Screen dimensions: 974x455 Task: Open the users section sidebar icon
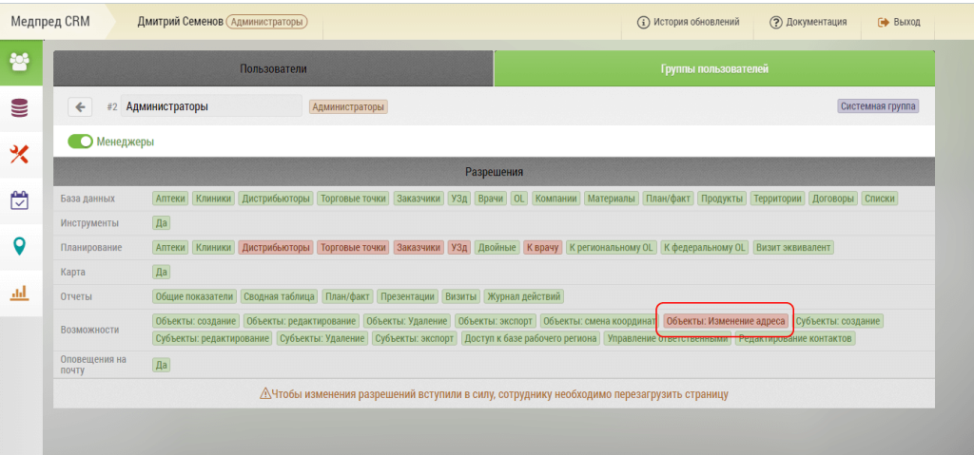19,62
